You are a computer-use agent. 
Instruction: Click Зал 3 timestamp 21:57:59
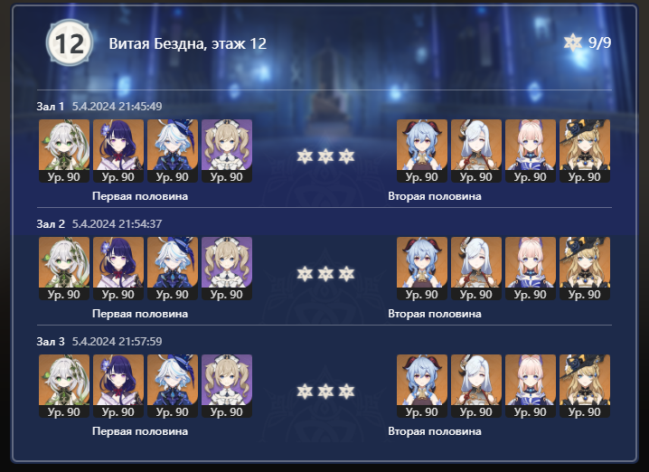tap(118, 342)
